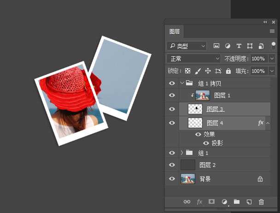Toggle visibility of 背景 layer
The image size is (280, 213).
click(x=172, y=179)
